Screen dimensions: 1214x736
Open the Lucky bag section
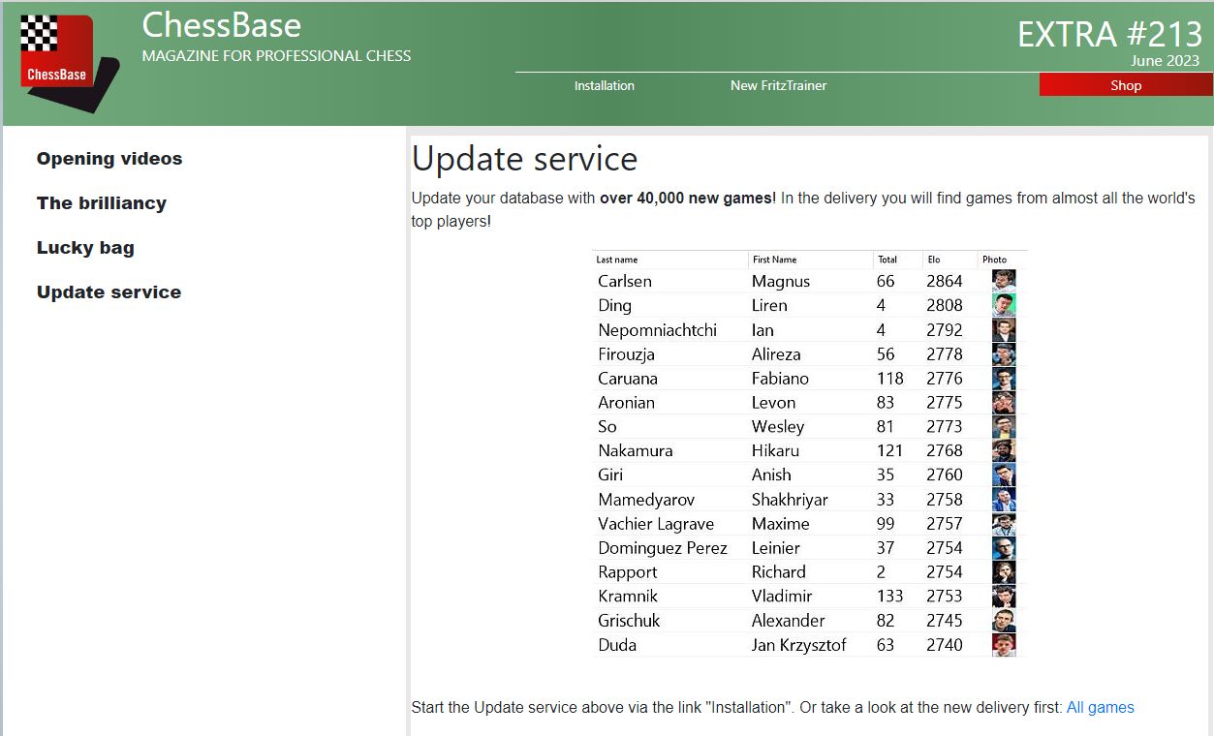coord(85,248)
